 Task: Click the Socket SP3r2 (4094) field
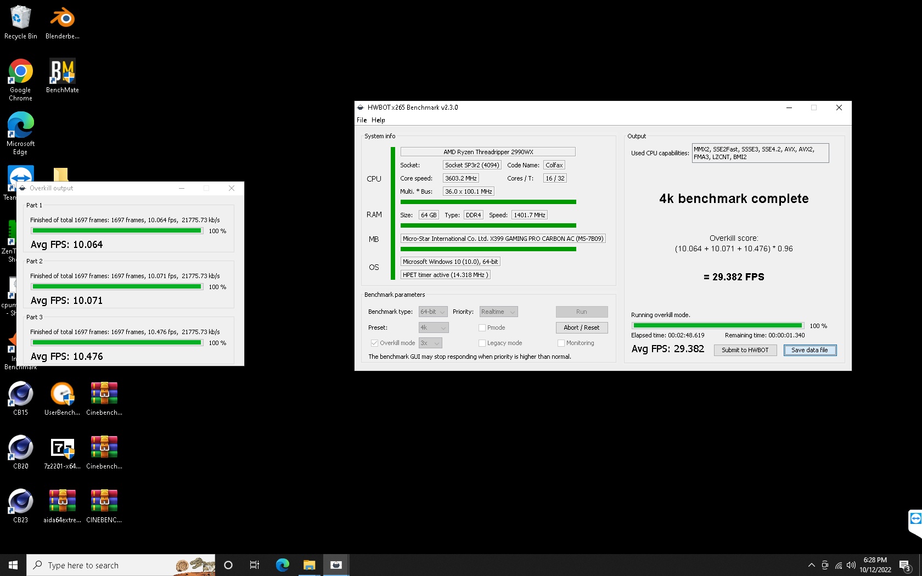tap(472, 165)
